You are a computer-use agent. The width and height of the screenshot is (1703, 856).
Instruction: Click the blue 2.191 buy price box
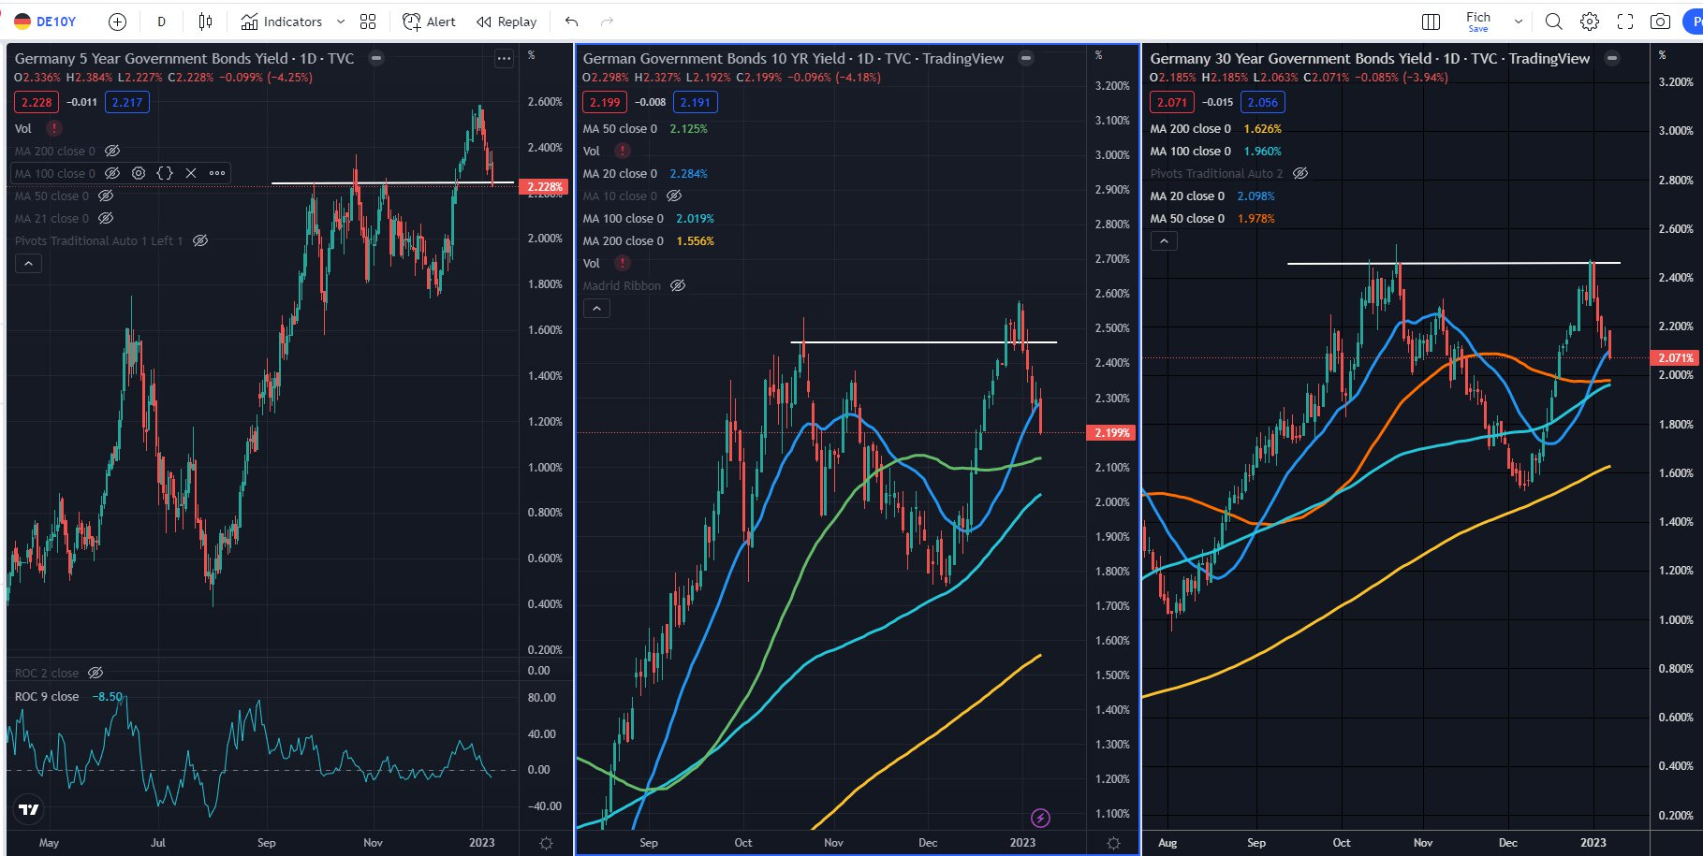(696, 102)
